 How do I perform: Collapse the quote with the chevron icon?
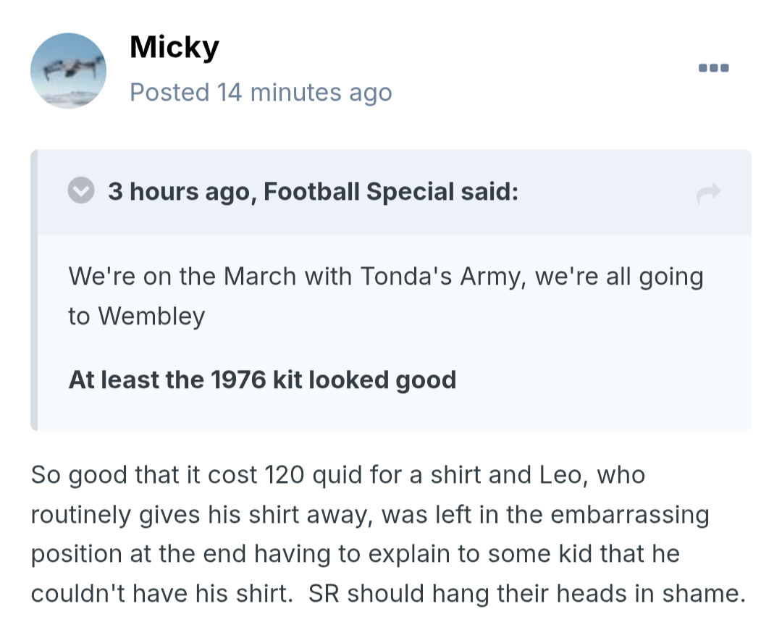click(x=81, y=192)
